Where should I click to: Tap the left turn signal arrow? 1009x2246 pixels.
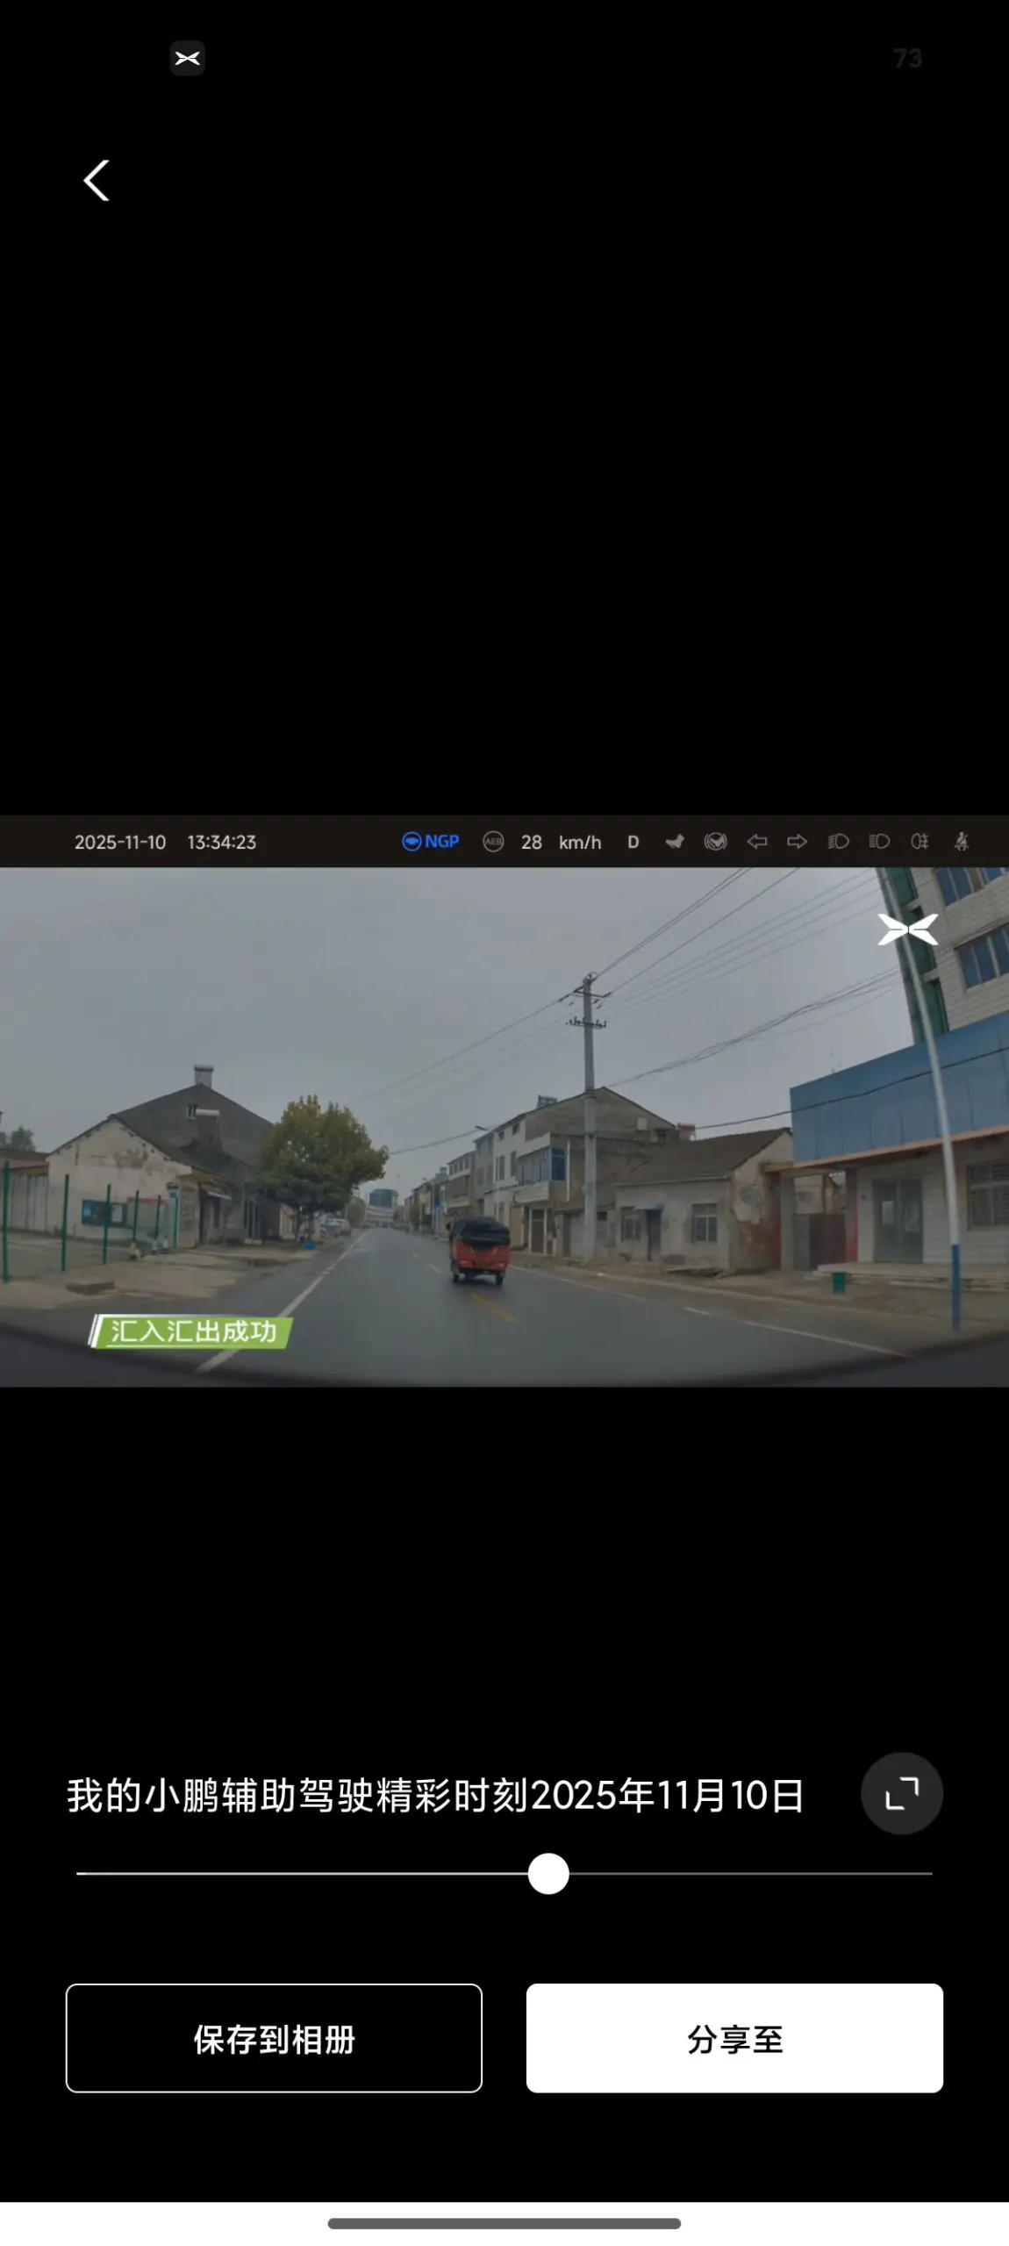tap(756, 842)
